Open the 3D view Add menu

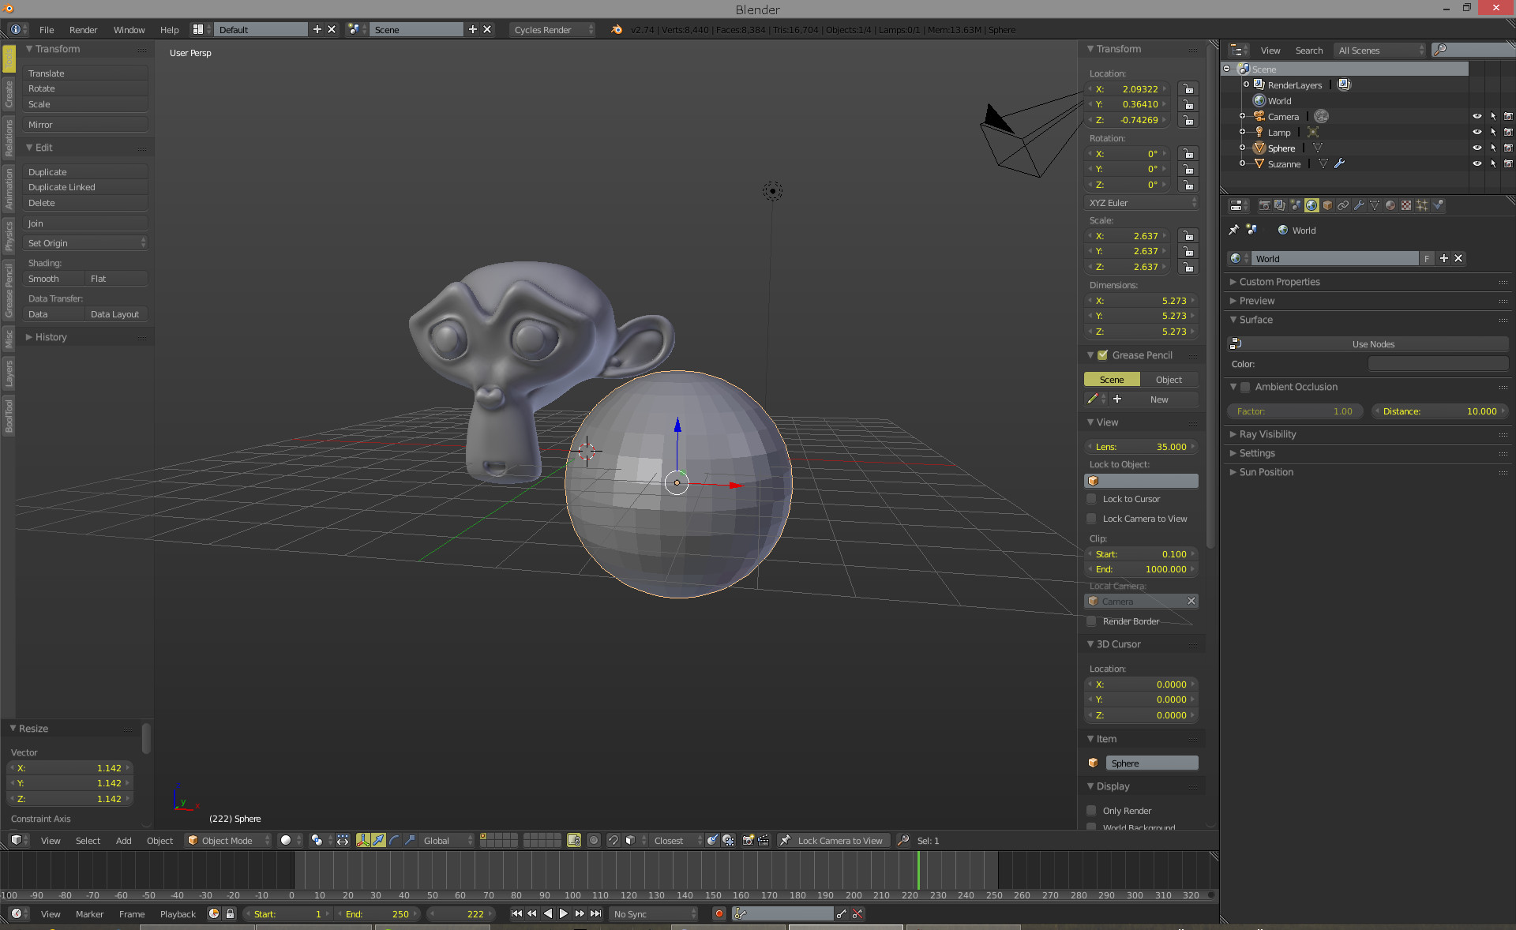point(124,840)
